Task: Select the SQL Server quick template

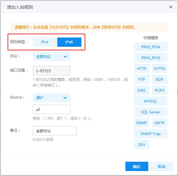Action: pyautogui.click(x=151, y=112)
